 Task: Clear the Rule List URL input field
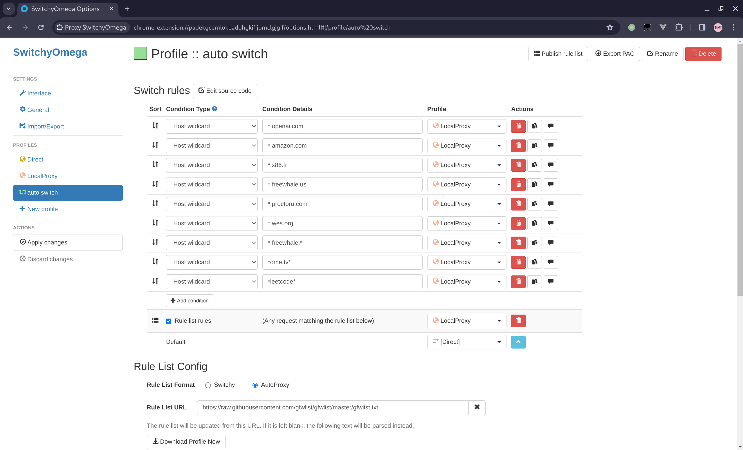pyautogui.click(x=477, y=407)
